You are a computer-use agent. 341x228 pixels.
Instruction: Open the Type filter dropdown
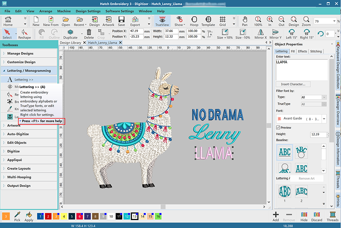(x=313, y=97)
